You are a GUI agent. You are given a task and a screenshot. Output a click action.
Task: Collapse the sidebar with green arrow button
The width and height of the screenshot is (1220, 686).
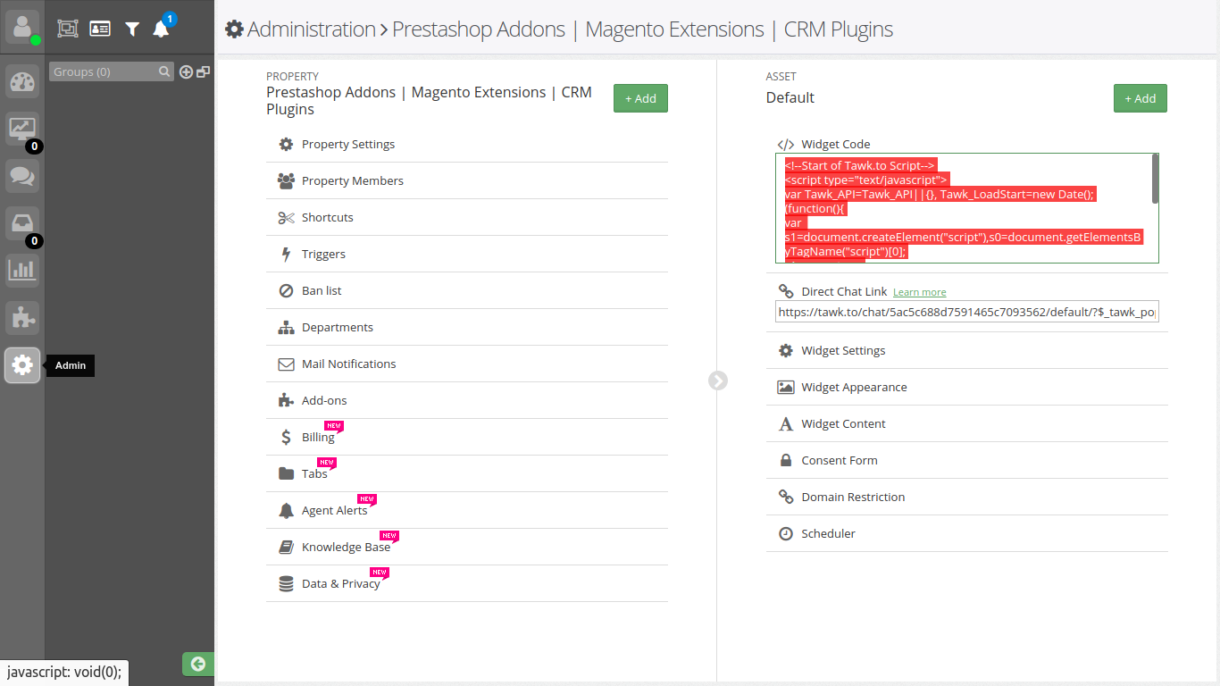pyautogui.click(x=198, y=664)
